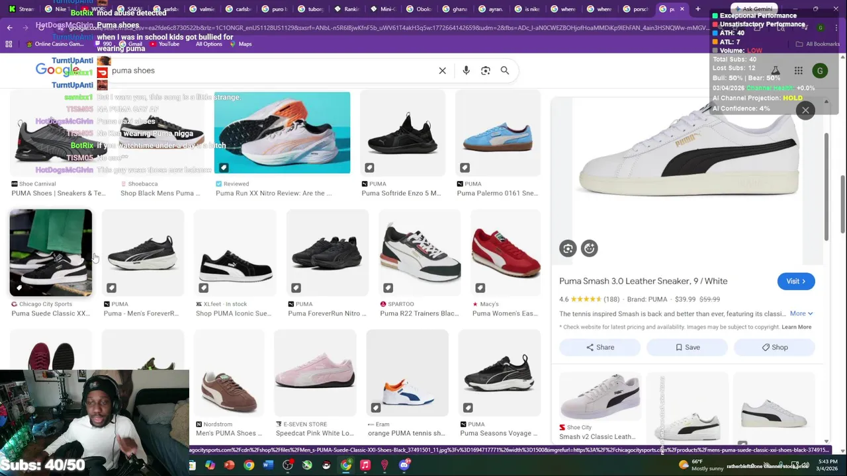Open the Chrome apps grid in bookmarks bar
847x476 pixels.
click(9, 44)
